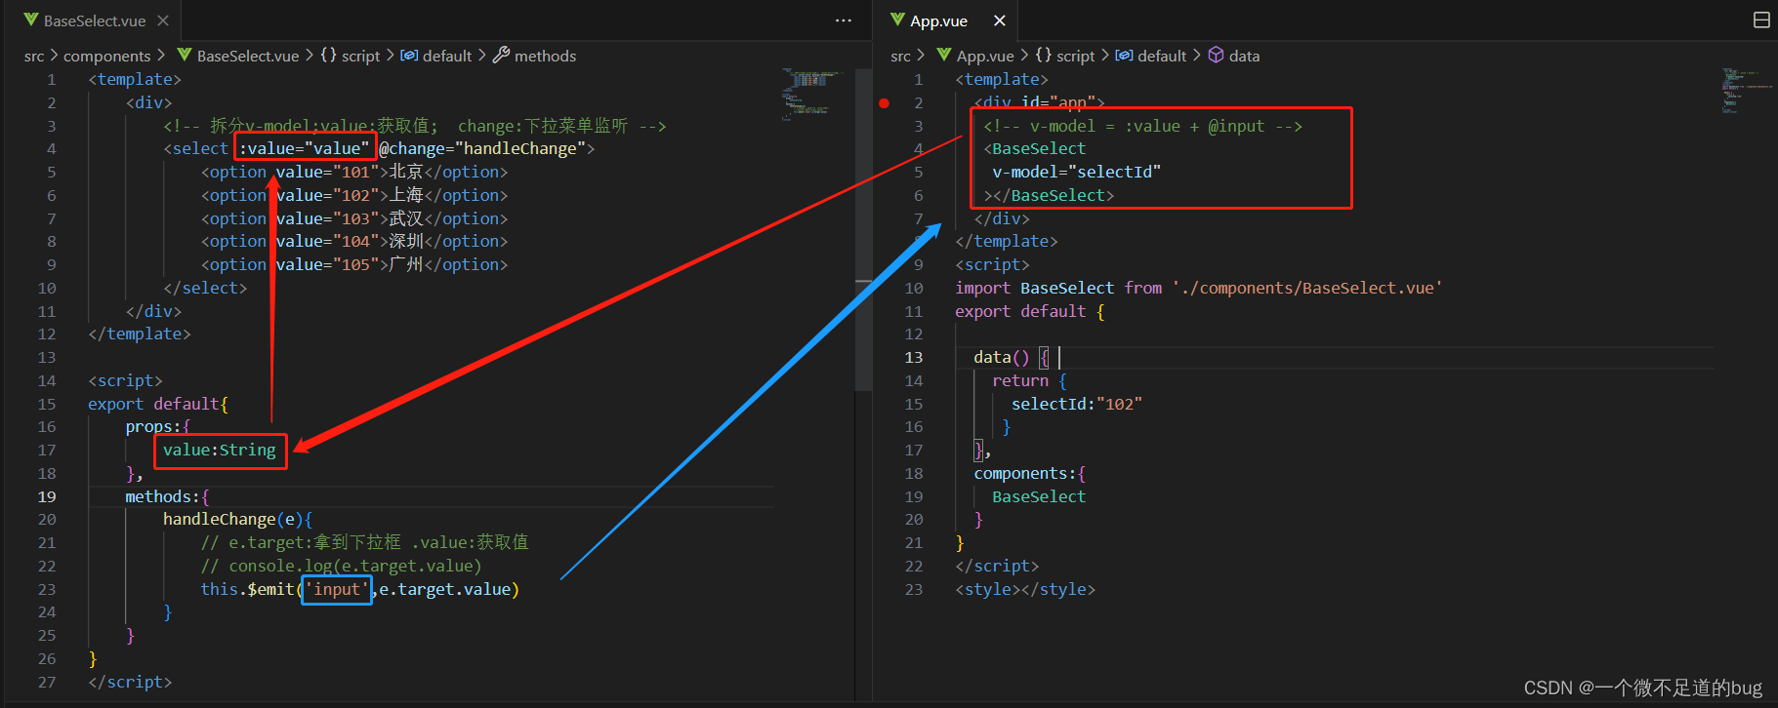Click the '<style></style>' line in App.vue
This screenshot has height=708, width=1778.
point(1025,589)
